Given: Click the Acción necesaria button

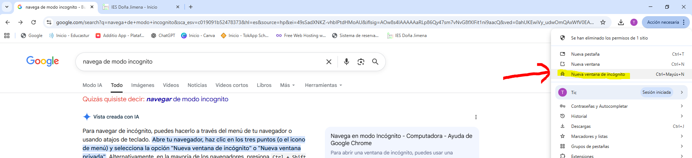Looking at the screenshot, I should (662, 22).
